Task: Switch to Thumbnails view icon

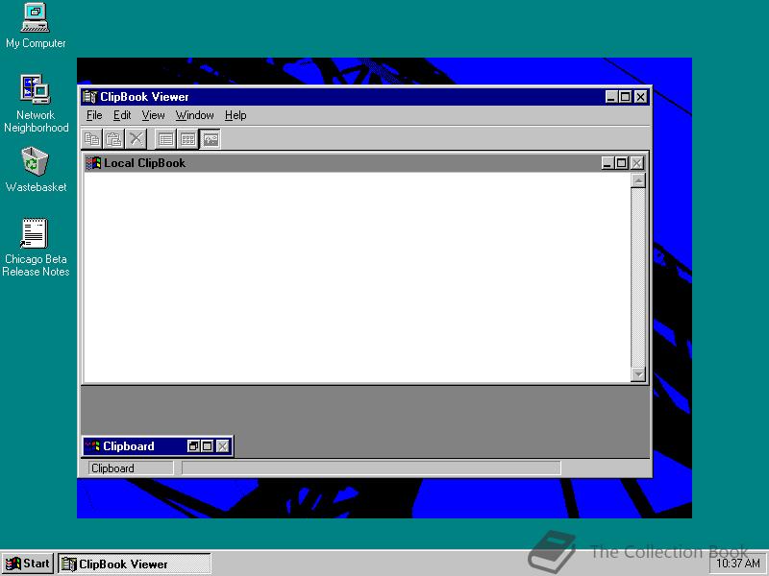Action: (187, 139)
